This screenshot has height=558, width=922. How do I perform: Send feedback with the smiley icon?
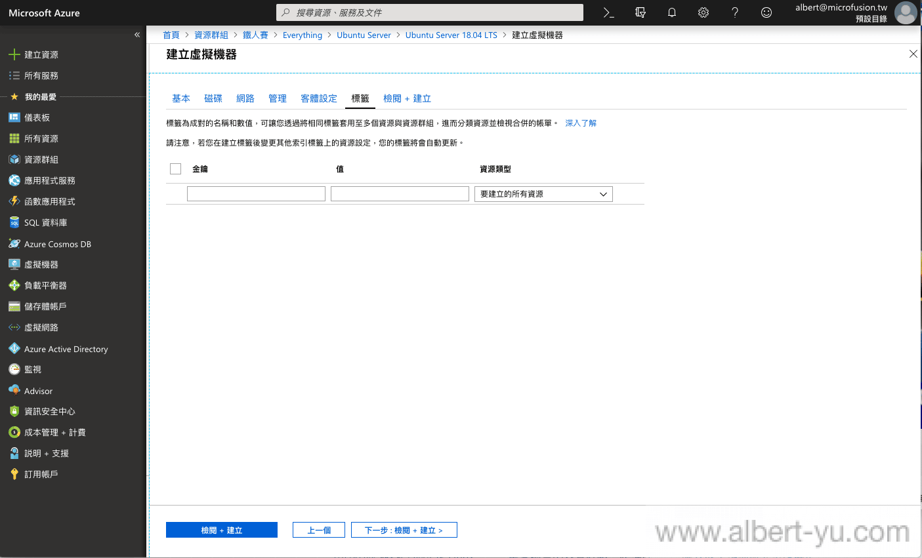(x=766, y=12)
